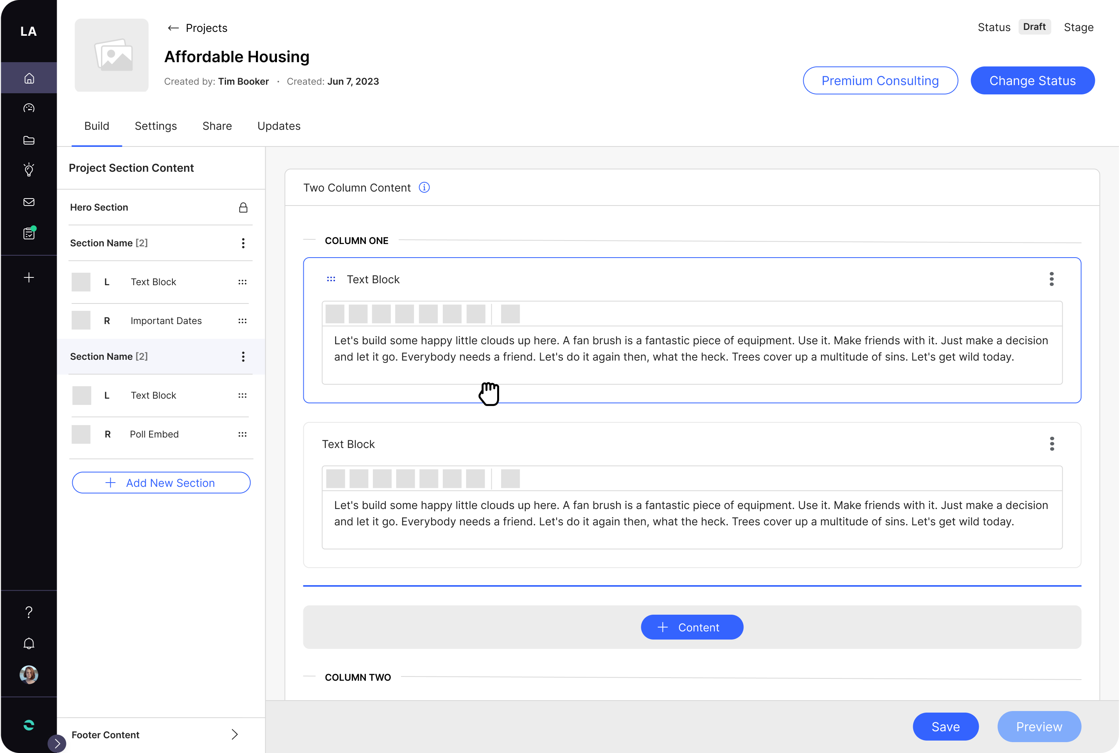Click the drag handle on Poll Embed row
The width and height of the screenshot is (1119, 753).
click(242, 434)
